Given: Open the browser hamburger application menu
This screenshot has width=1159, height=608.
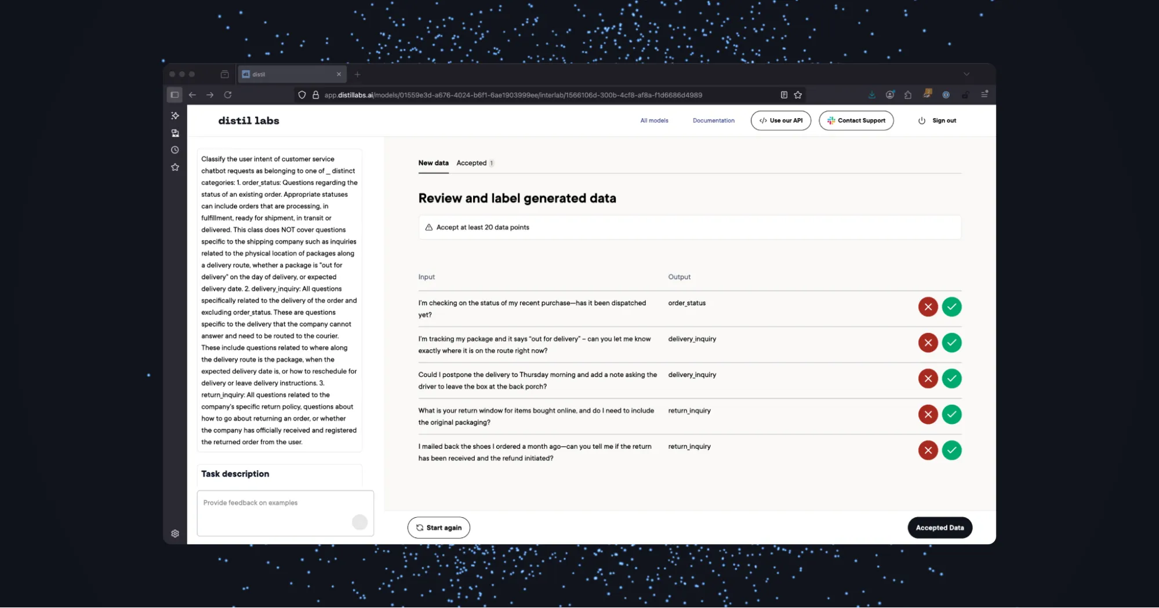Looking at the screenshot, I should point(984,94).
